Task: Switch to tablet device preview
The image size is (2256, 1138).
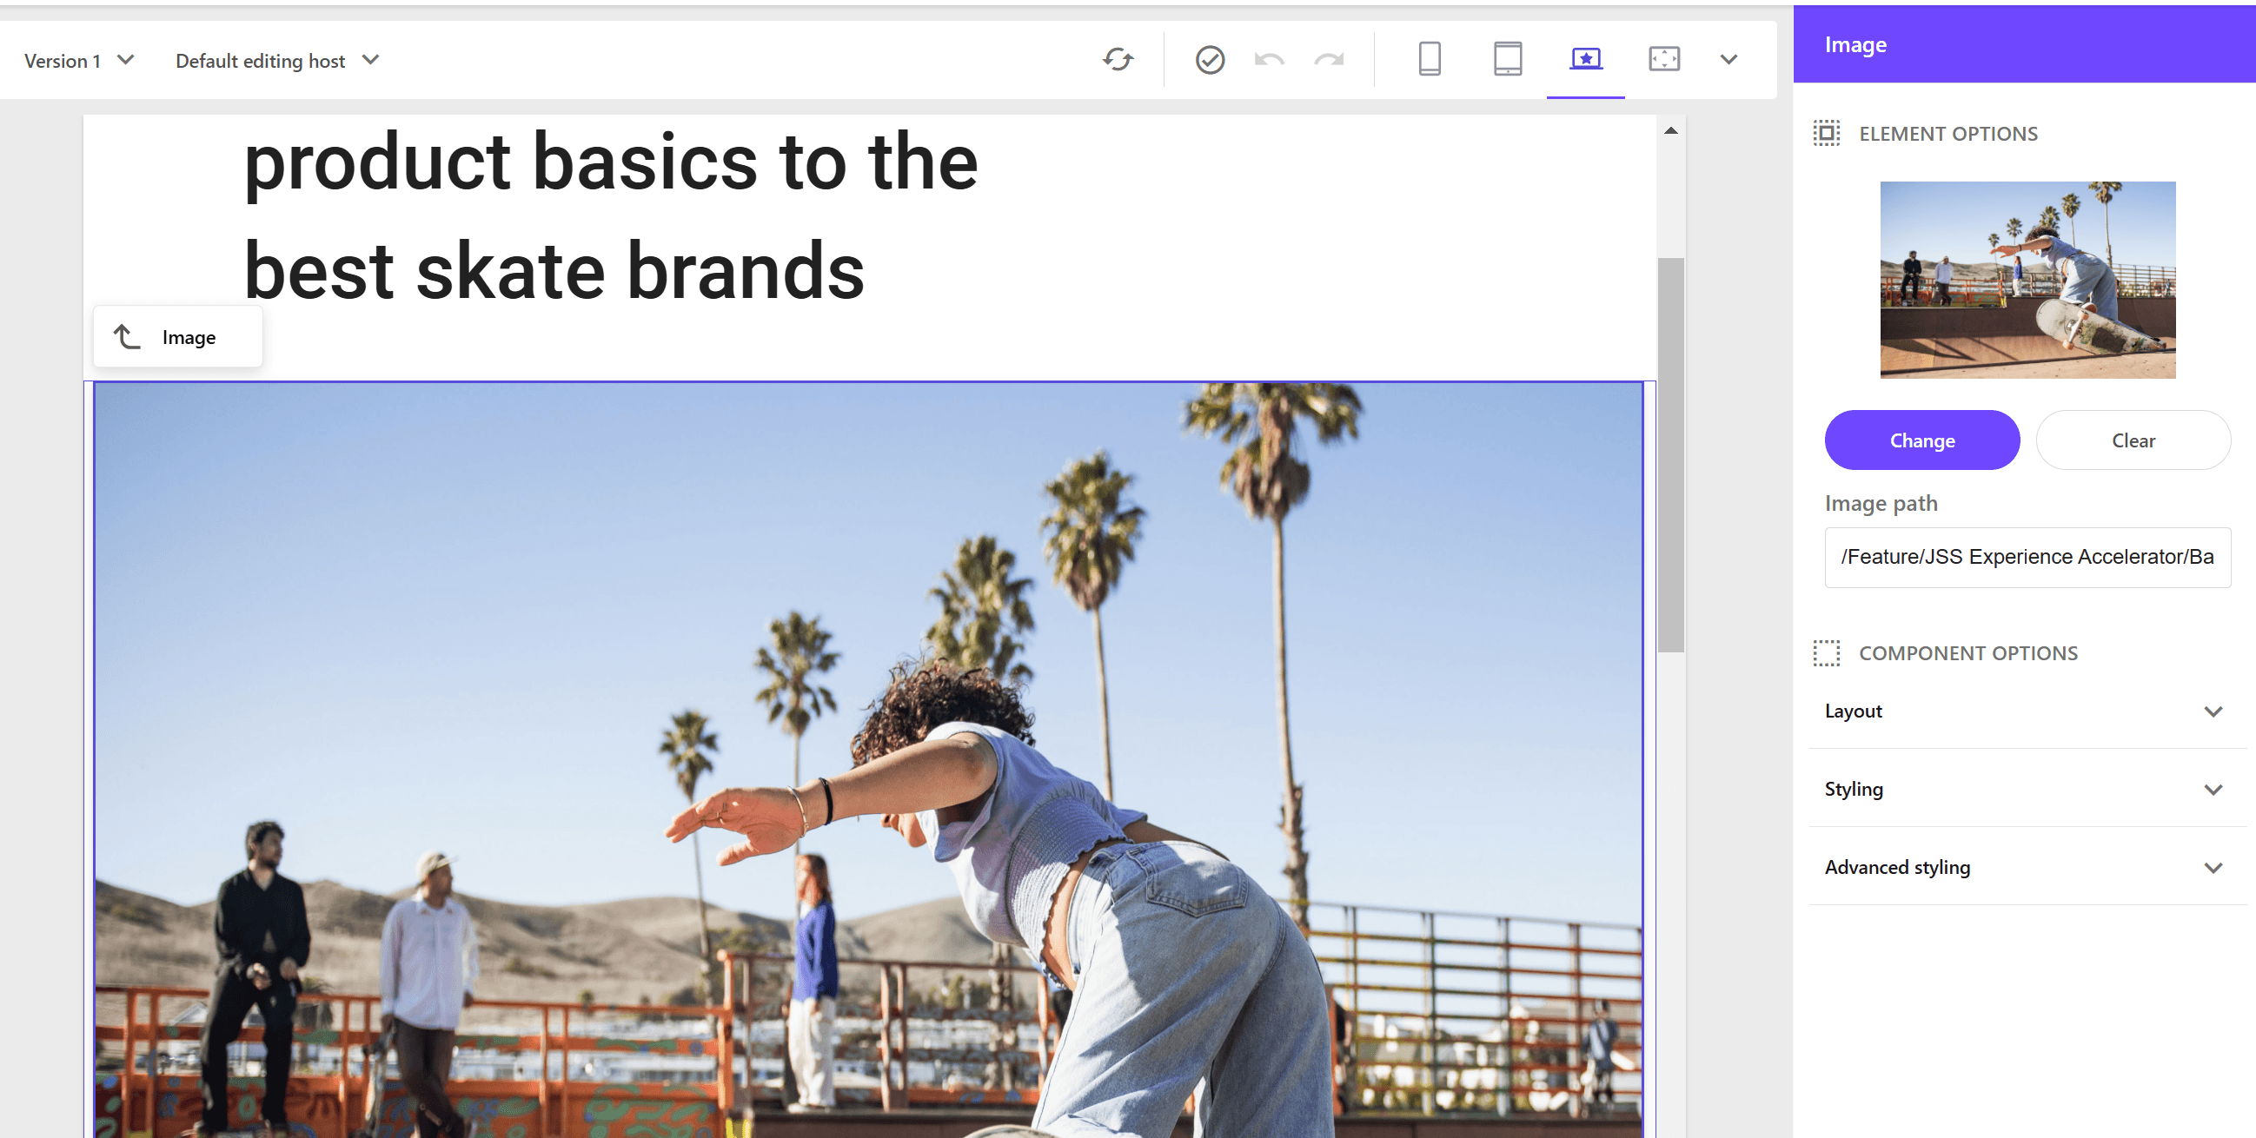Action: [x=1507, y=60]
